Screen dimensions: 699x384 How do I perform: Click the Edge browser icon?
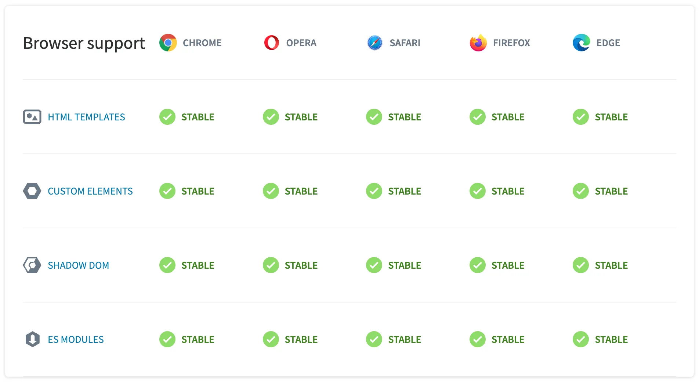coord(581,43)
